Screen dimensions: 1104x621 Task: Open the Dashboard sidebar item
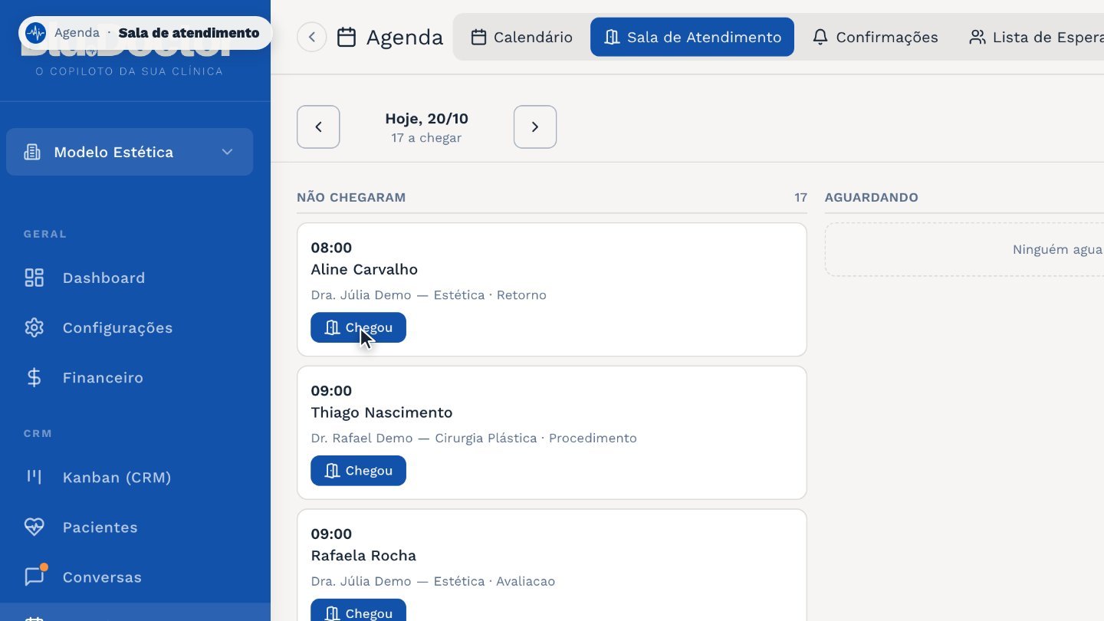point(135,278)
